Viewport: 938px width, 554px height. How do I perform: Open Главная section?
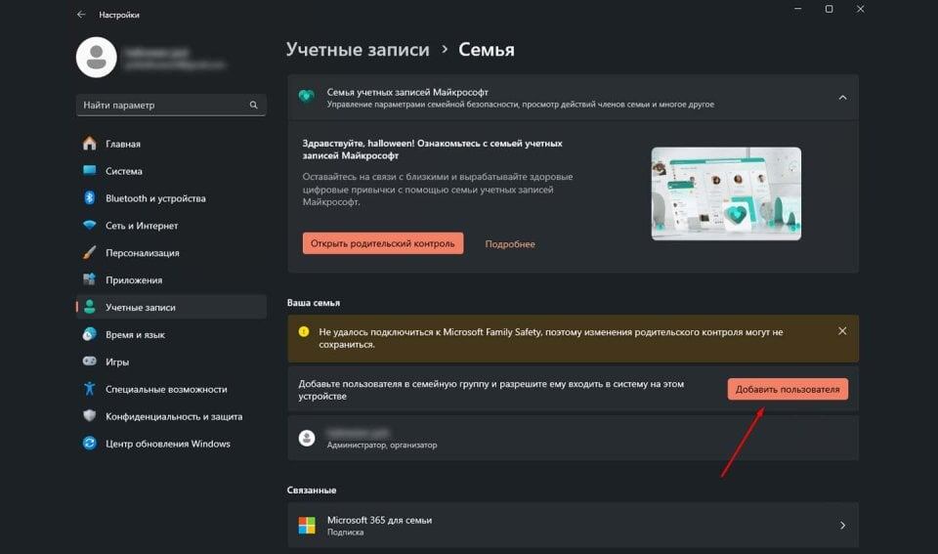[x=171, y=144]
